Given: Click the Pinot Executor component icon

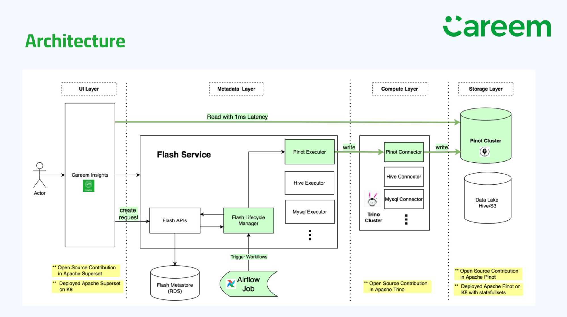Looking at the screenshot, I should [310, 152].
